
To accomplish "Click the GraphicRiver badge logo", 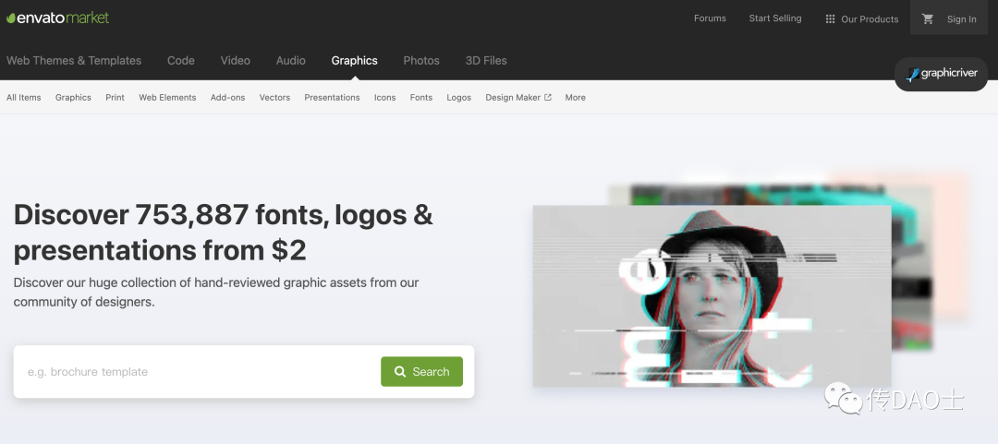I will pos(942,74).
